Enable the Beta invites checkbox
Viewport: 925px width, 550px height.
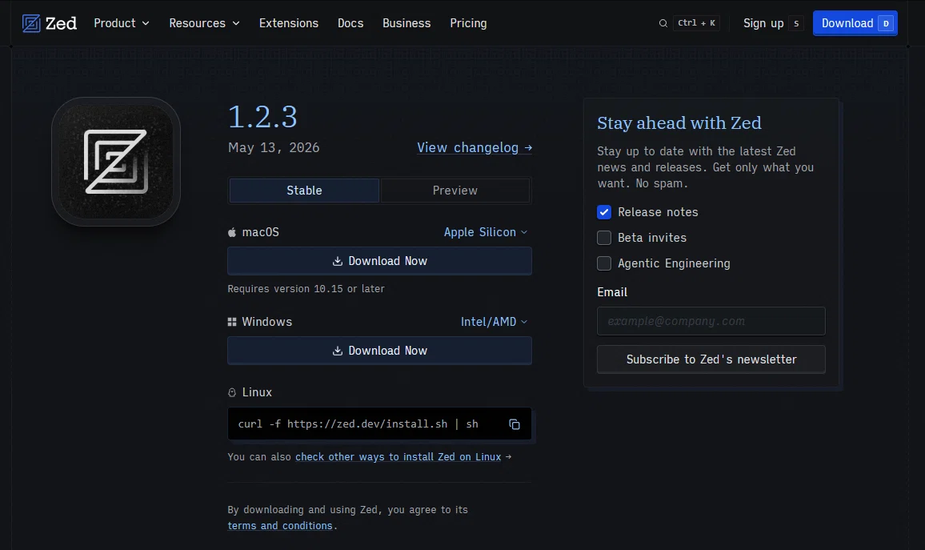(x=604, y=238)
